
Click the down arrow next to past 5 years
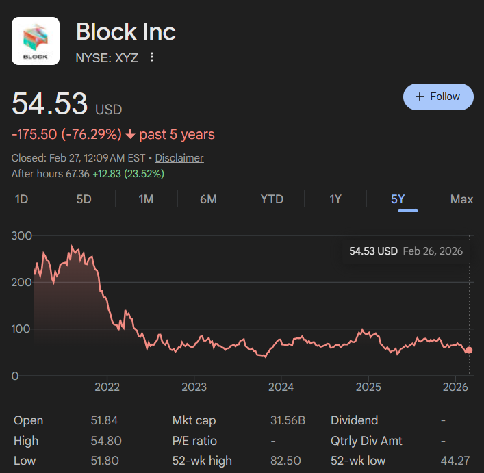click(x=131, y=134)
